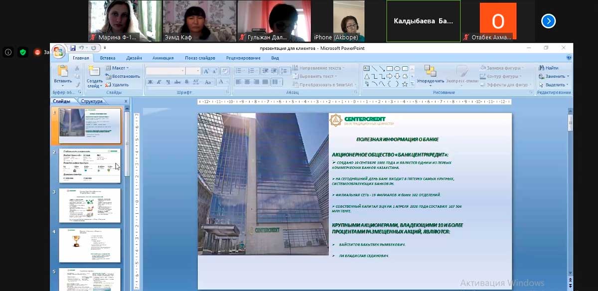The width and height of the screenshot is (598, 291).
Task: Toggle bold (Ж) formatting
Action: [149, 82]
